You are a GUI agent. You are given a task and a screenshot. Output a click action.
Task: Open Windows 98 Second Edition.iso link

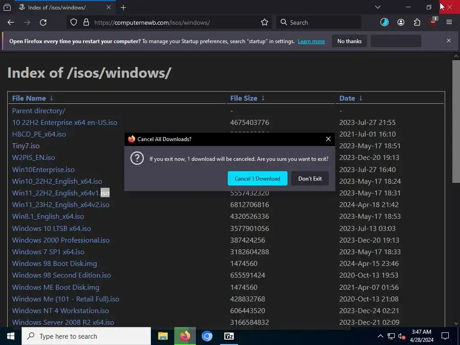(x=61, y=275)
